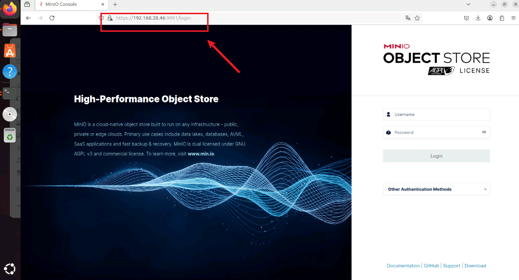Viewport: 519px width, 280px height.
Task: Open the list all tabs dropdown
Action: tap(468, 4)
